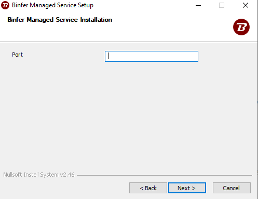Focus the Port input field
Screen dimensions: 258x199
click(152, 56)
